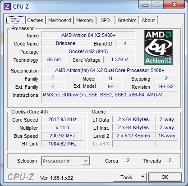
Task: Select the Ext. Family value F
Action: [x=53, y=86]
